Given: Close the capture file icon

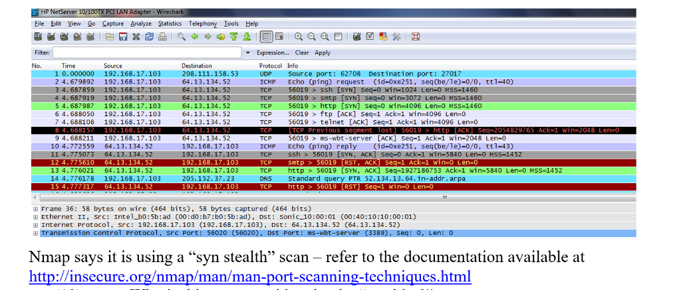Looking at the screenshot, I should pyautogui.click(x=136, y=37).
